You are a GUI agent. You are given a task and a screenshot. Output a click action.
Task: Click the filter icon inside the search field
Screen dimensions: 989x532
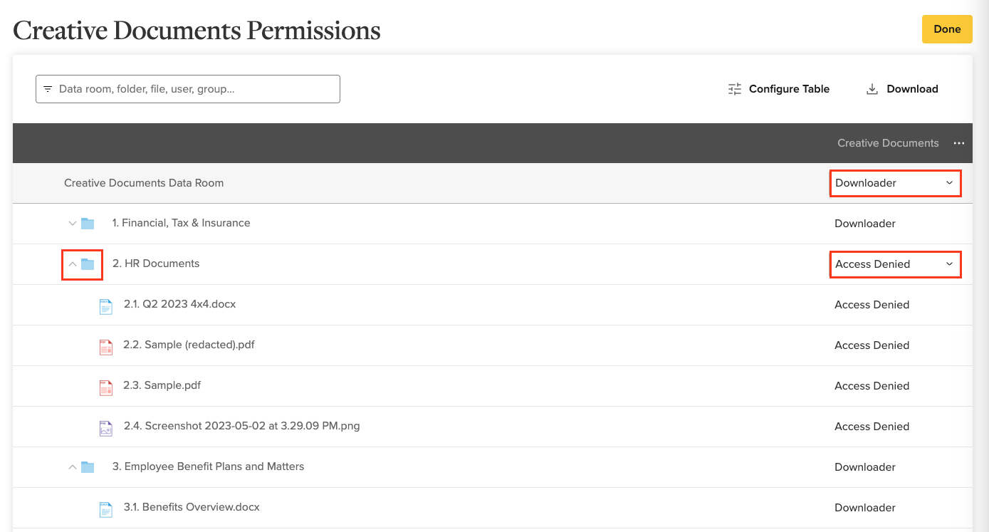(48, 88)
